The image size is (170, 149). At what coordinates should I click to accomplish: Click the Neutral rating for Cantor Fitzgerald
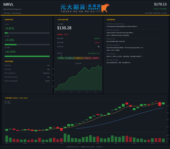[x=48, y=81]
